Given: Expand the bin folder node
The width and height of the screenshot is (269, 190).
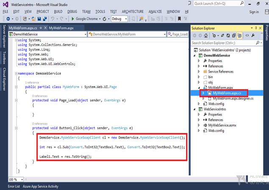Looking at the screenshot, I should point(199,77).
